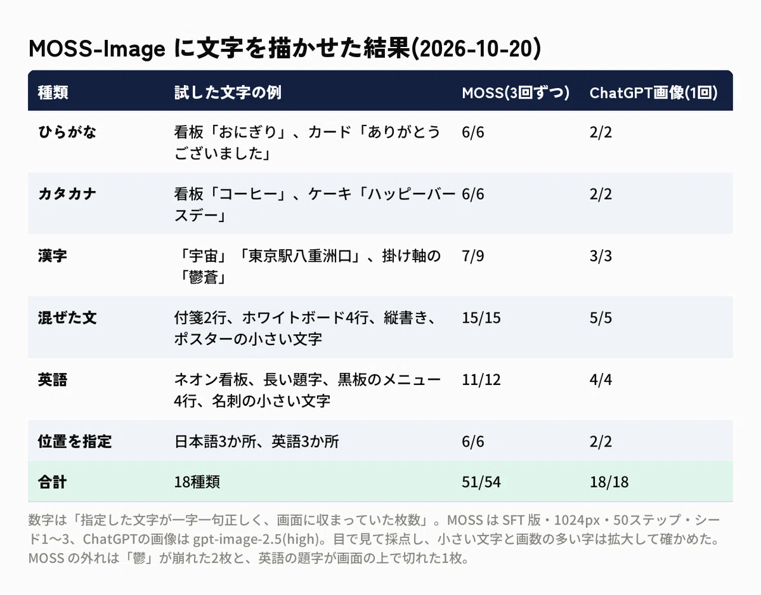Click the ChatGPT score "3/3"

(x=601, y=256)
